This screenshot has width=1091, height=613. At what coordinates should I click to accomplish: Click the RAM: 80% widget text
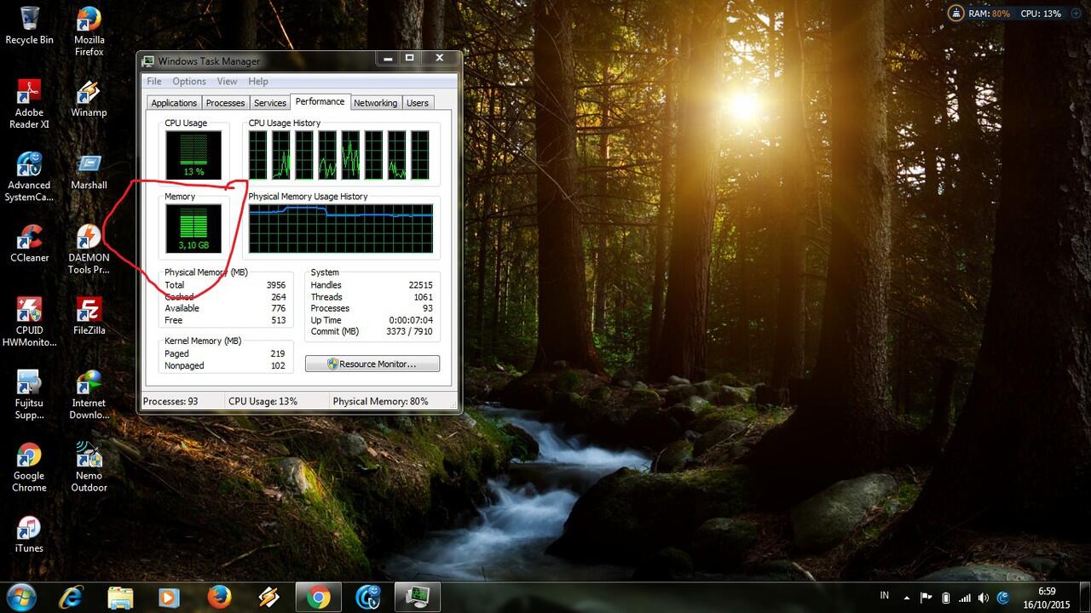coord(989,14)
